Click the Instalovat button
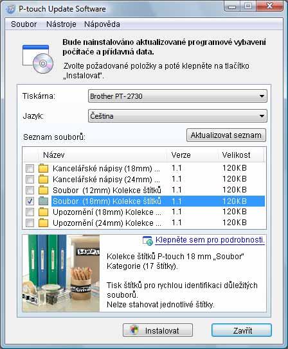Image resolution: width=288 pixels, height=349 pixels. click(x=157, y=330)
